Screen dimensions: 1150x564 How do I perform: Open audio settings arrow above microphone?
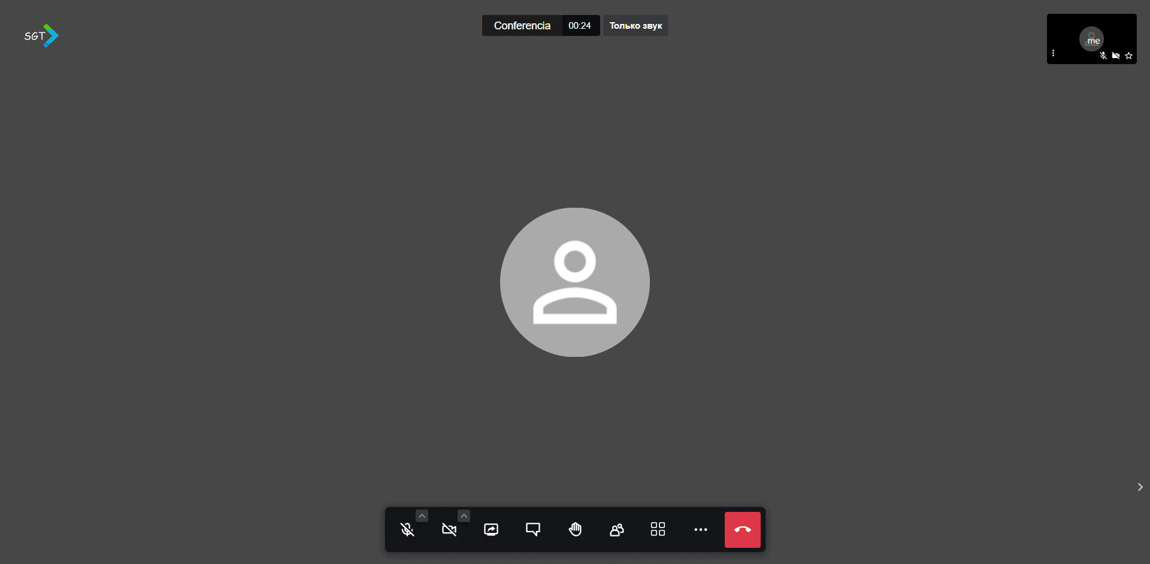[x=422, y=516]
